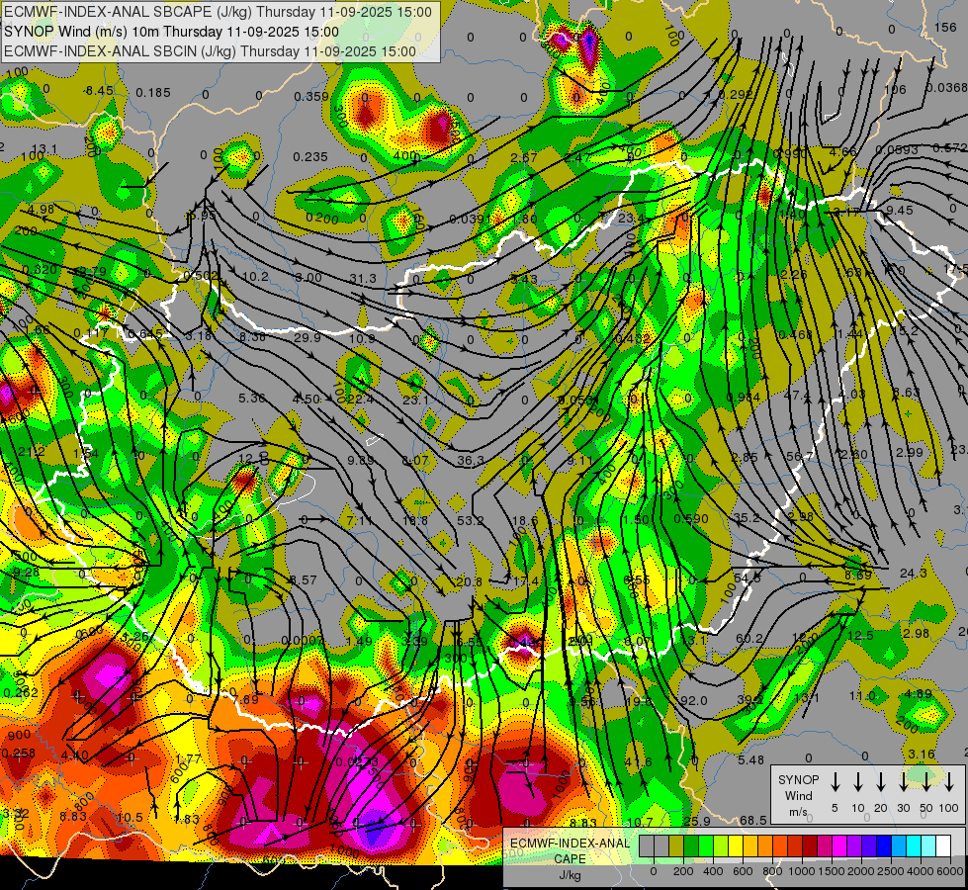This screenshot has height=890, width=968.
Task: Select the cyan swatch right of 4000
Action: 928,846
